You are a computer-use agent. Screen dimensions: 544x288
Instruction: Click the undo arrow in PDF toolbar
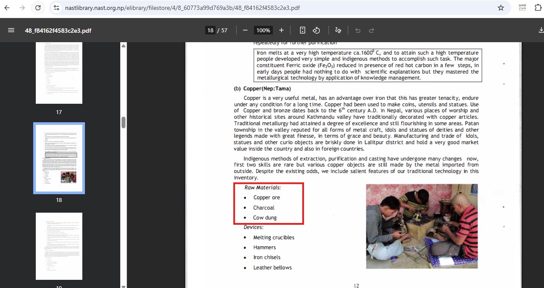tap(357, 30)
